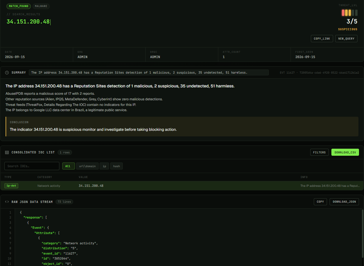Click the AbuseIPDB malicious score line
This screenshot has height=266, width=364.
pos(50,94)
